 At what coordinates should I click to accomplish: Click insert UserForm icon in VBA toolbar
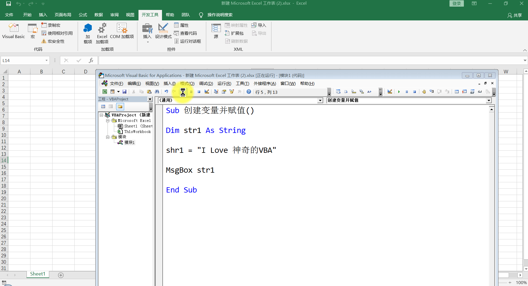[113, 92]
